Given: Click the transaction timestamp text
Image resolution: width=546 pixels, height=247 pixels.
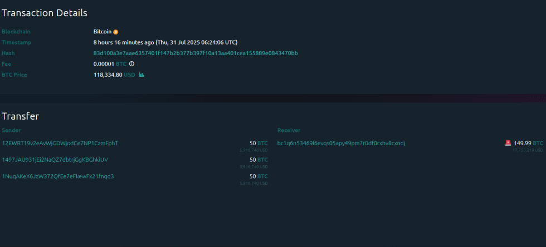Looking at the screenshot, I should tap(165, 42).
